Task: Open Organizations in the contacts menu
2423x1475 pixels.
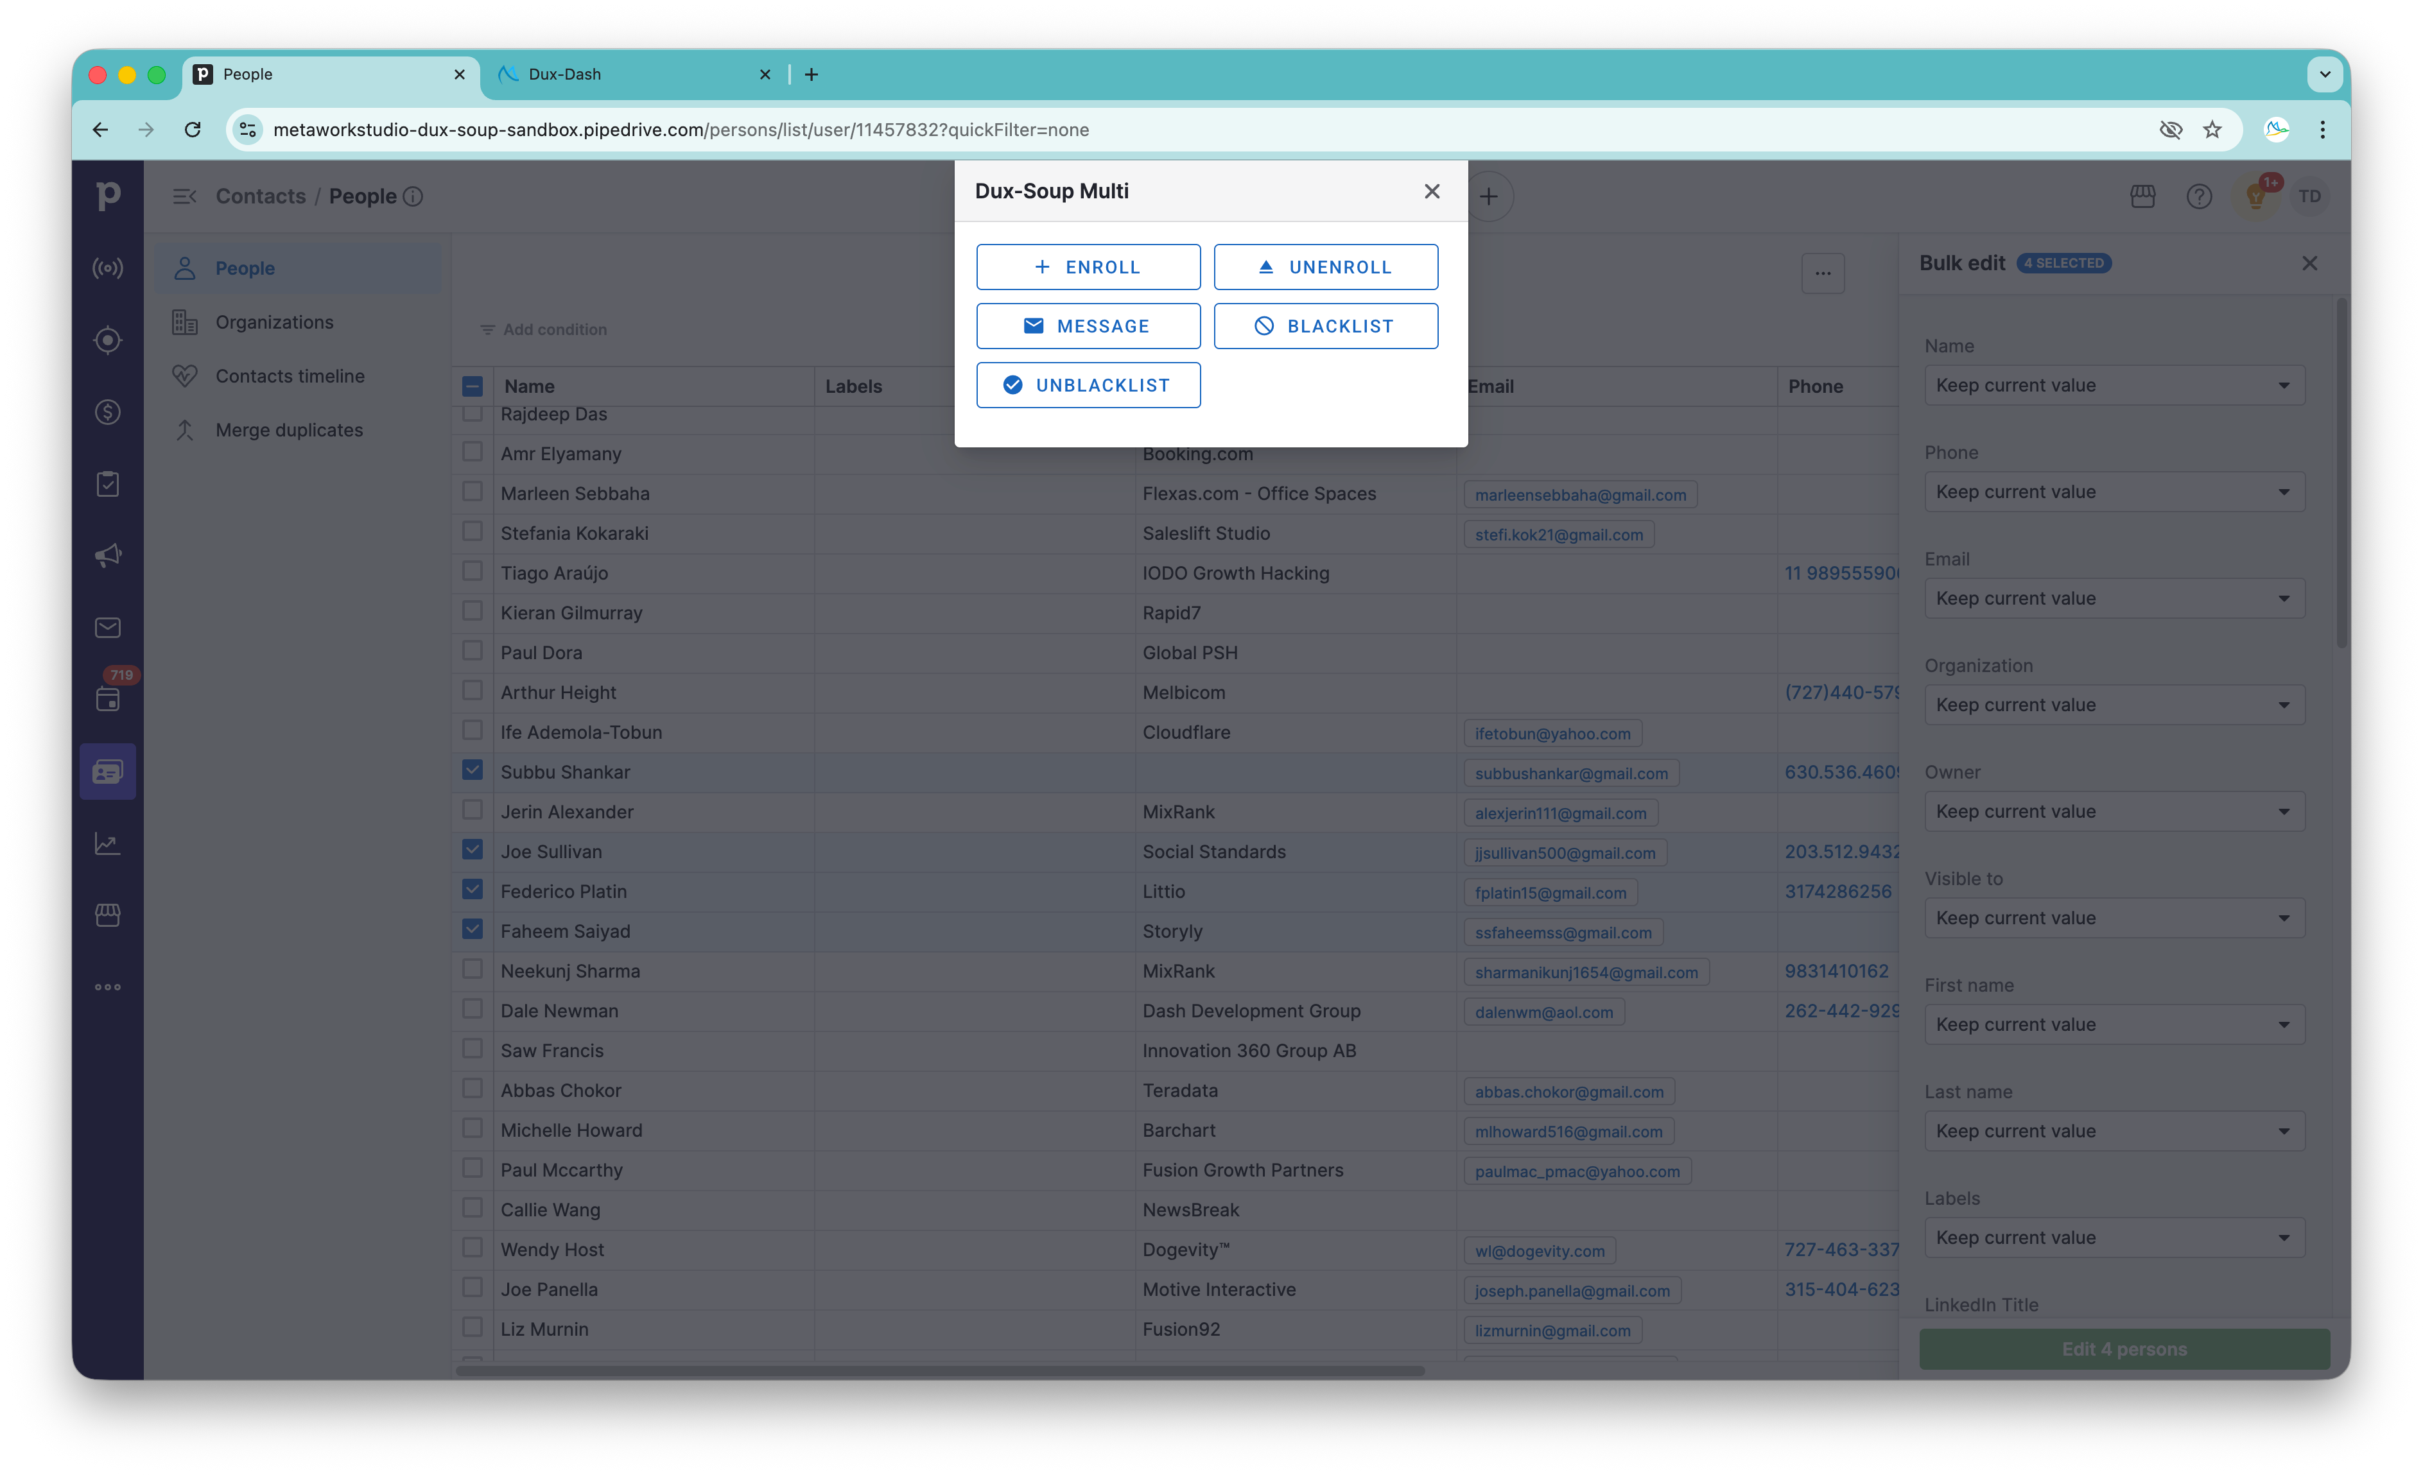Action: 274,322
